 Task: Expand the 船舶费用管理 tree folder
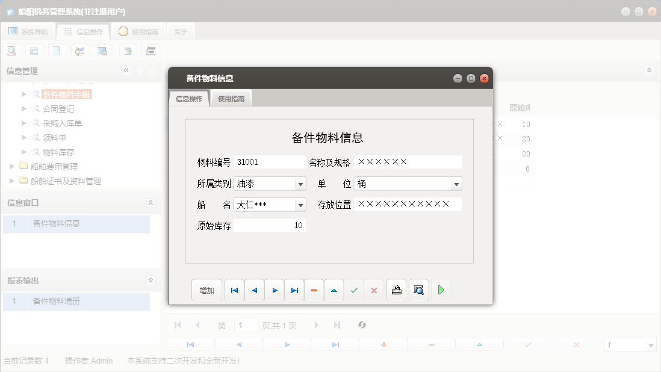click(x=11, y=167)
